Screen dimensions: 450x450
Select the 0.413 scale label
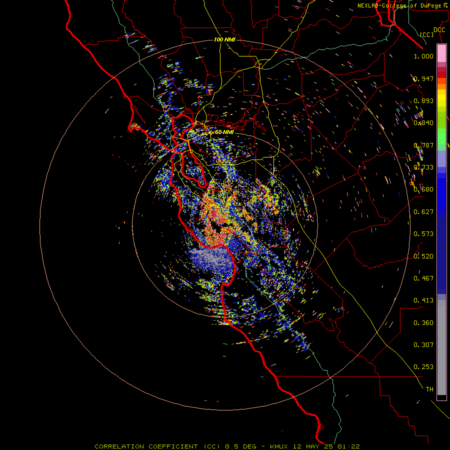click(423, 300)
